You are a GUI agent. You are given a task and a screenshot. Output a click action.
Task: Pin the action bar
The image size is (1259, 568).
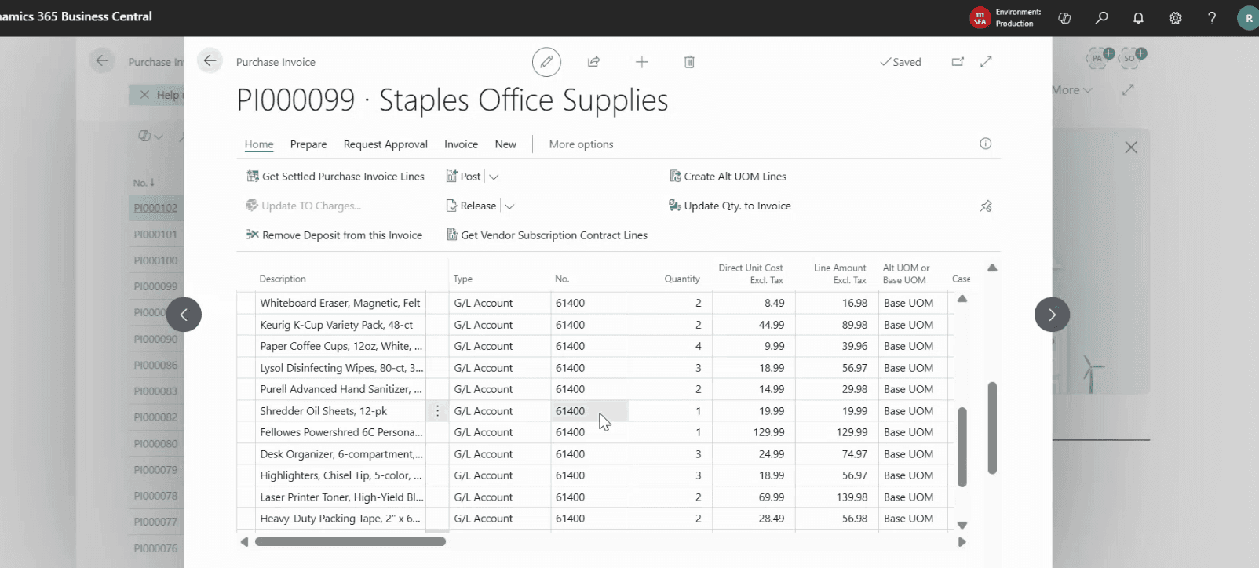coord(986,206)
